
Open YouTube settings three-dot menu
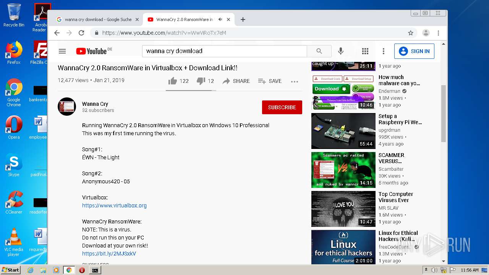click(x=383, y=51)
